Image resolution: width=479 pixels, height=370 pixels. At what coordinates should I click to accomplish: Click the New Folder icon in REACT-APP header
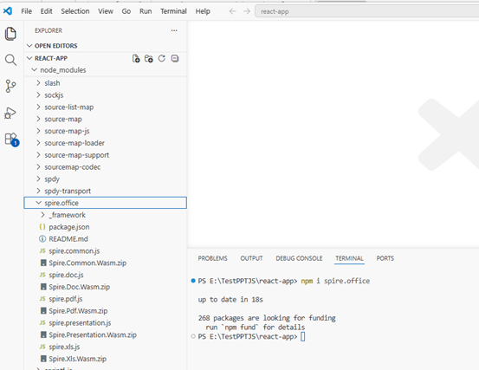tap(149, 58)
